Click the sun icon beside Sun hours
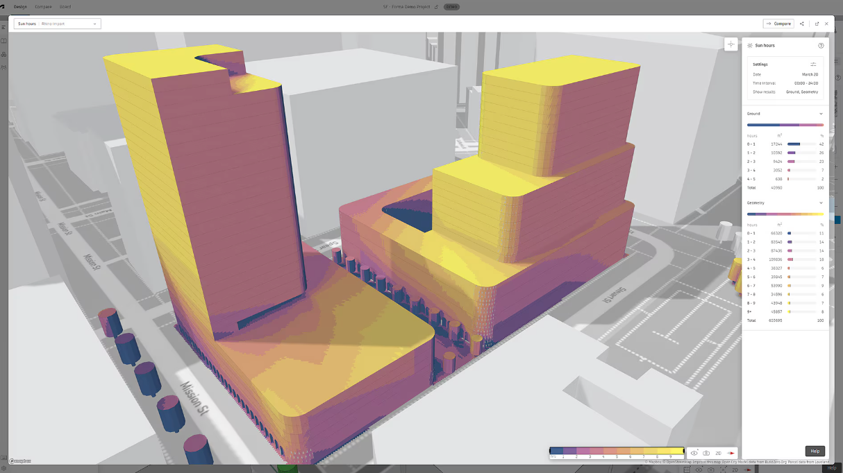 click(749, 46)
